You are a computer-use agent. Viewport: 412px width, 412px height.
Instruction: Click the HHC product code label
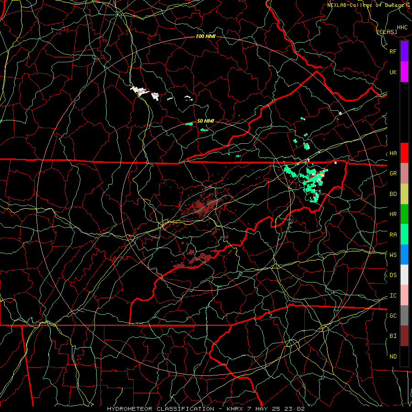pyautogui.click(x=402, y=27)
